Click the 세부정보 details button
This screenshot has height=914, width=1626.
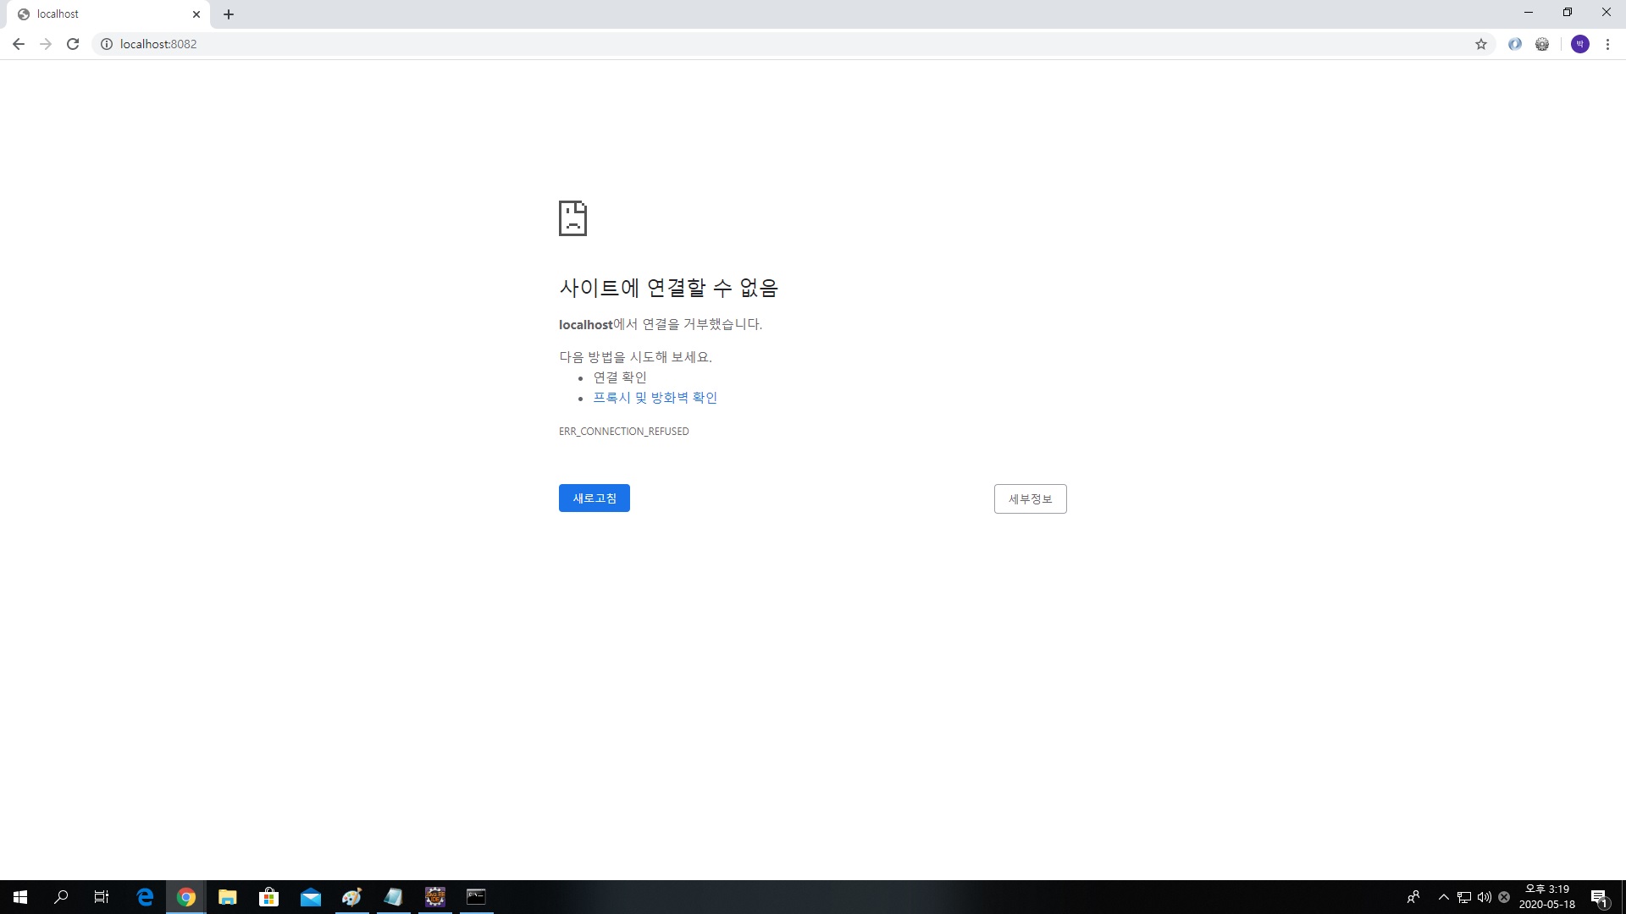coord(1030,499)
